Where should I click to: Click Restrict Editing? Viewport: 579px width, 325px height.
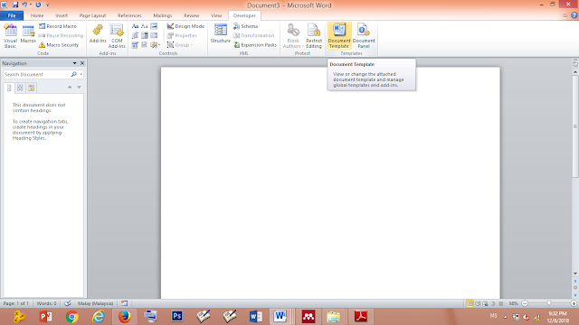(x=314, y=36)
